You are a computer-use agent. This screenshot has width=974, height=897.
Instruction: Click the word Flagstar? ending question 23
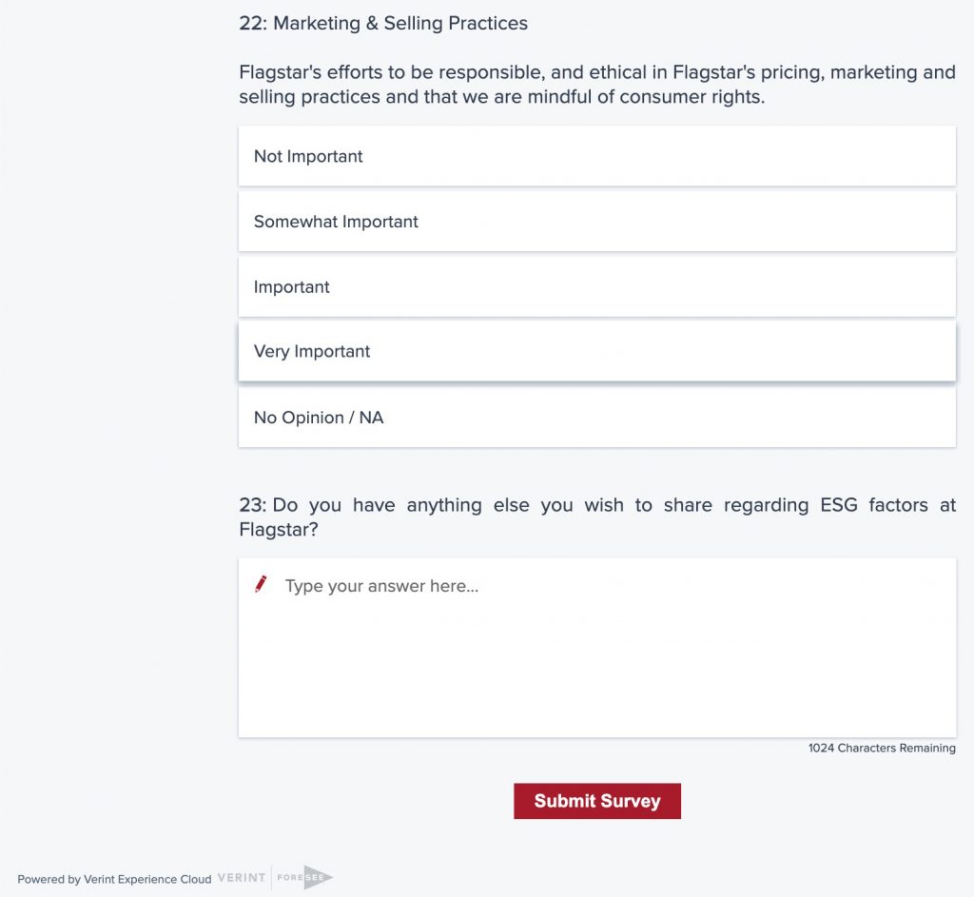(x=279, y=530)
